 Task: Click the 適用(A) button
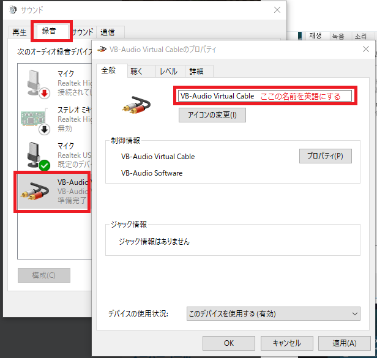[345, 343]
